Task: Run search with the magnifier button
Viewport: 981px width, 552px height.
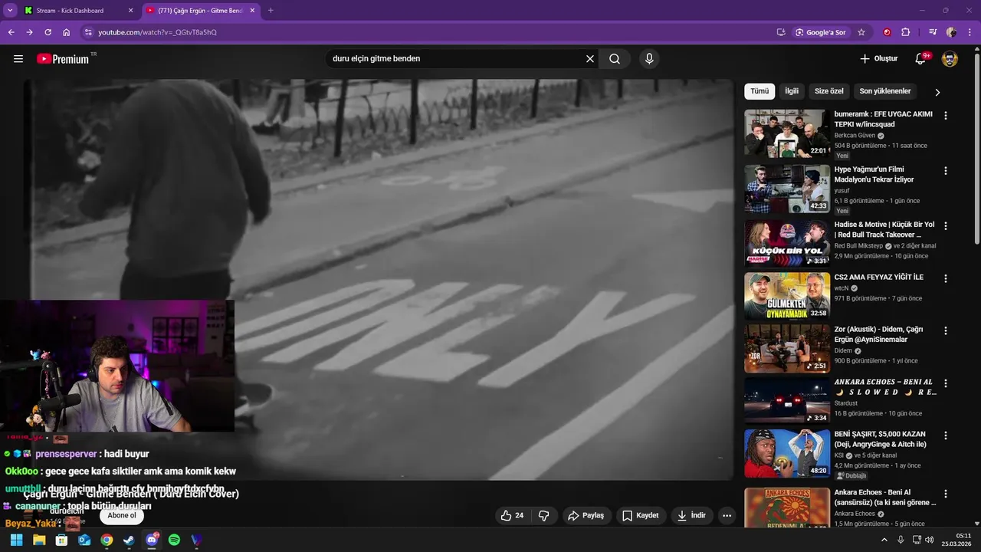Action: point(615,59)
